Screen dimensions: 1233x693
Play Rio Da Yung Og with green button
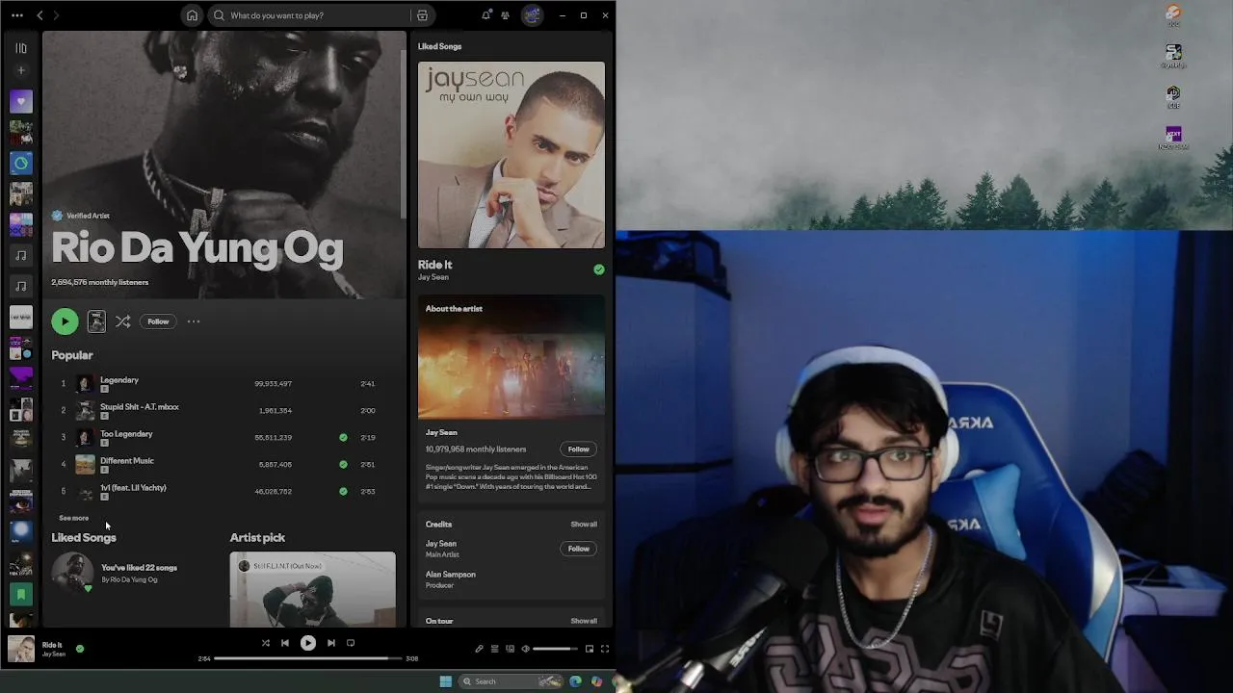click(x=65, y=321)
